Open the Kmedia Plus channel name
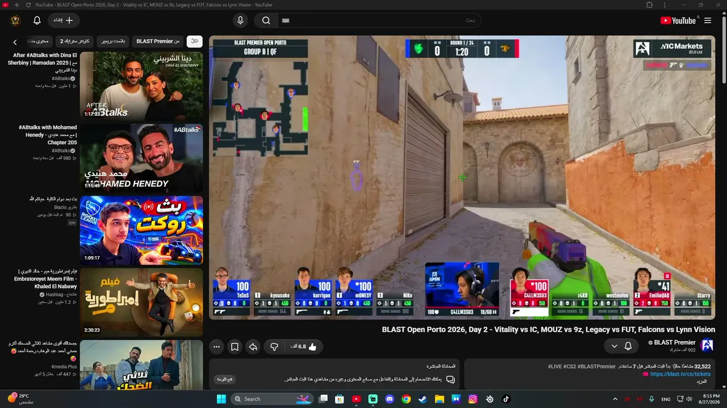The image size is (727, 408). [x=64, y=367]
